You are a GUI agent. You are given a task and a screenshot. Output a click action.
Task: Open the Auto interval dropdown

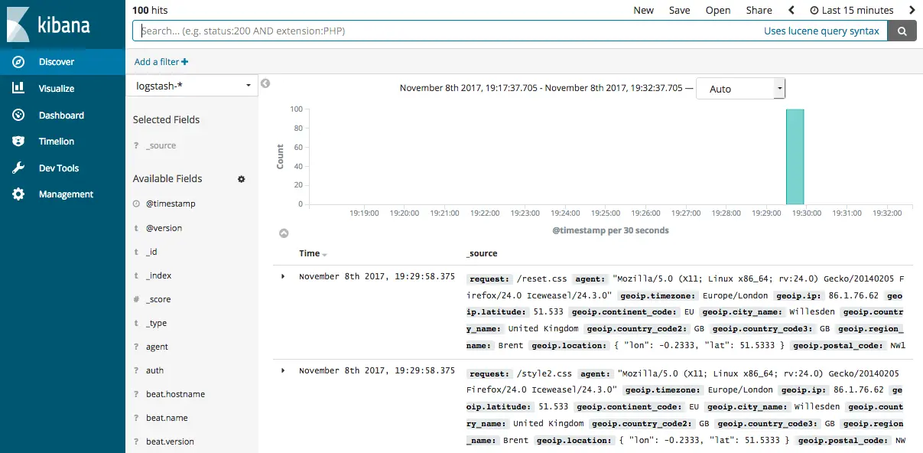(x=741, y=89)
